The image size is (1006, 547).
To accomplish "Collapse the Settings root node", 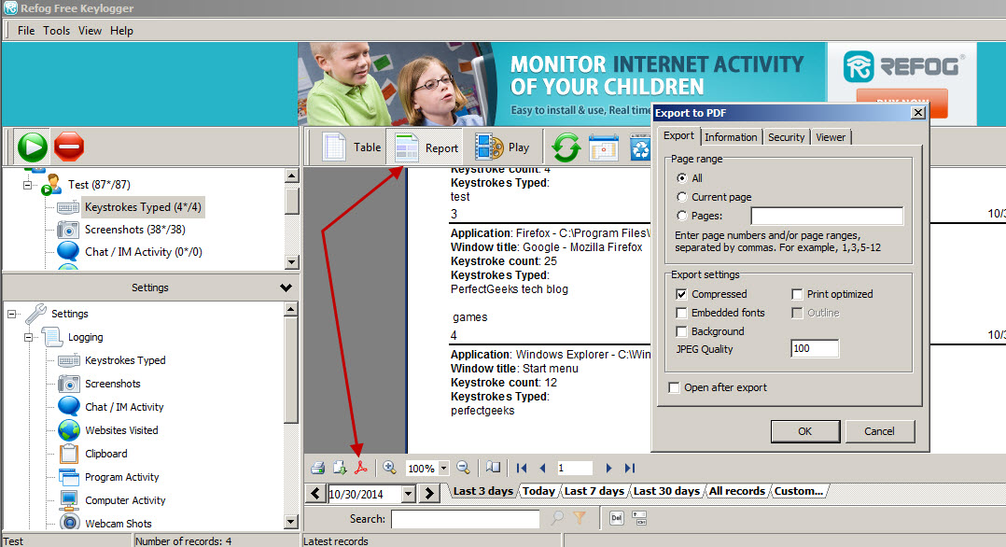I will pos(11,314).
